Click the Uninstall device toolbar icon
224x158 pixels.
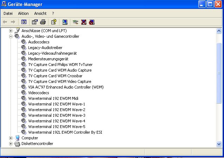pyautogui.click(x=84, y=22)
